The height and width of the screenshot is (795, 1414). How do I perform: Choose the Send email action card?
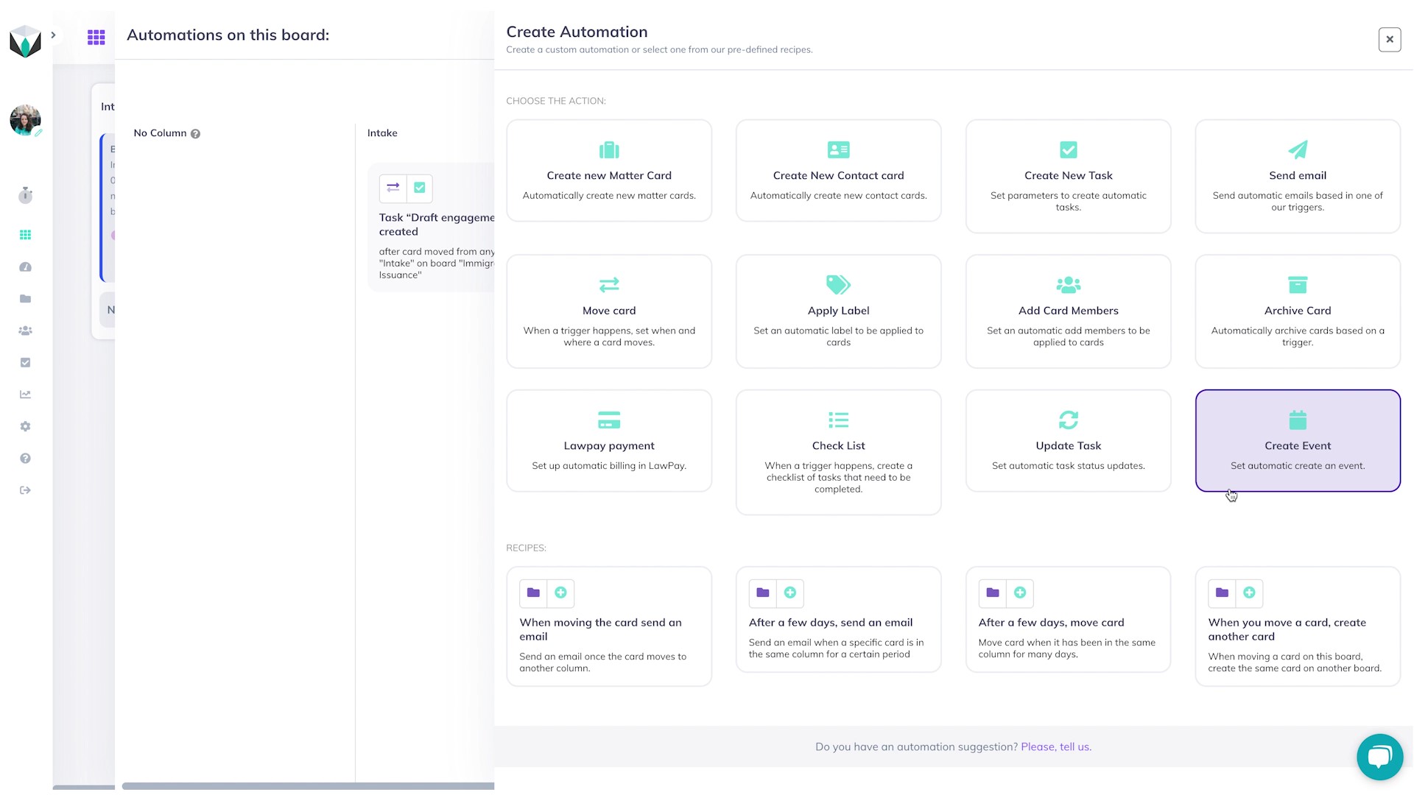(x=1297, y=176)
